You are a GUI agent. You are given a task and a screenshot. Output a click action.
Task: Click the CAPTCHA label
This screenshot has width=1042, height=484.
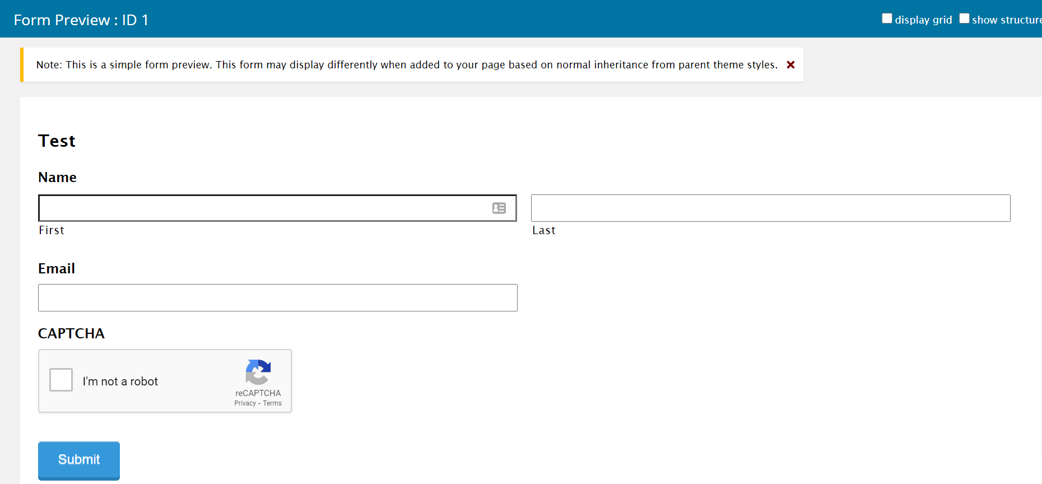coord(71,333)
